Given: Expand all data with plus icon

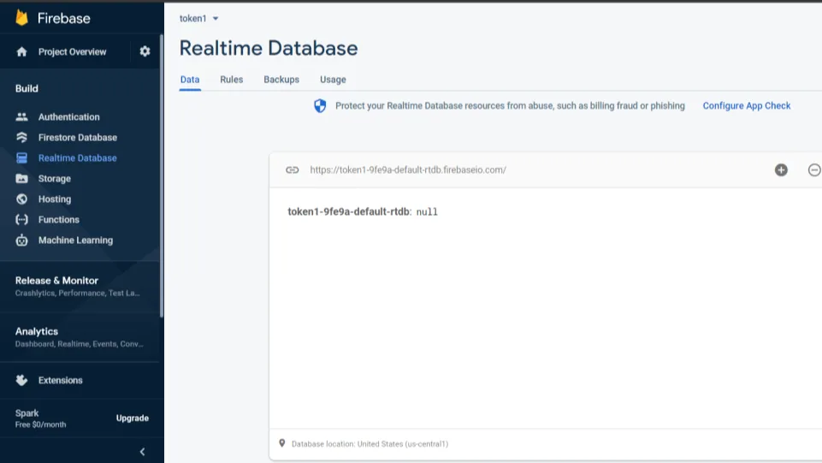Looking at the screenshot, I should click(781, 170).
